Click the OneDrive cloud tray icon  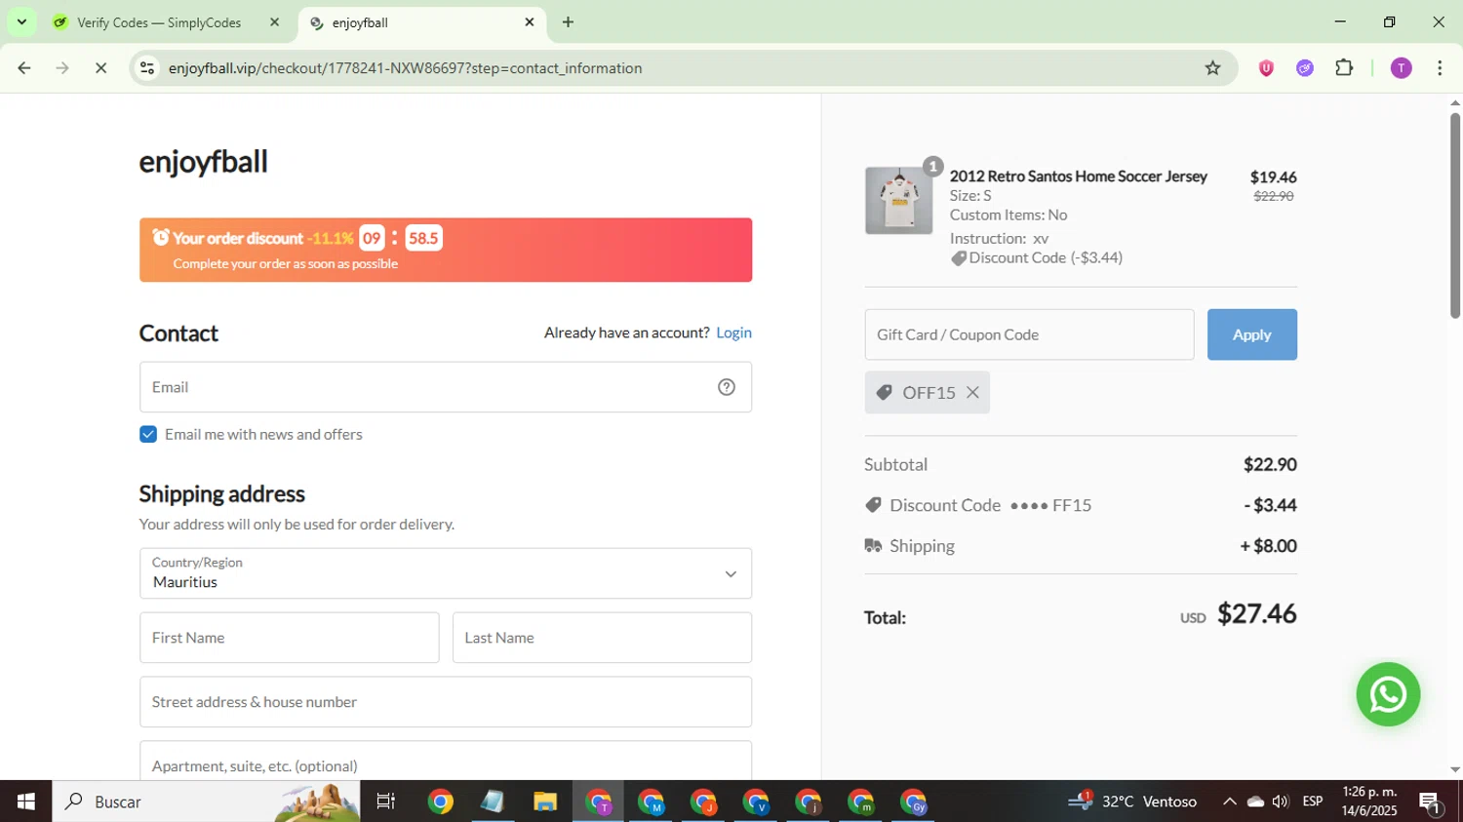[1255, 802]
